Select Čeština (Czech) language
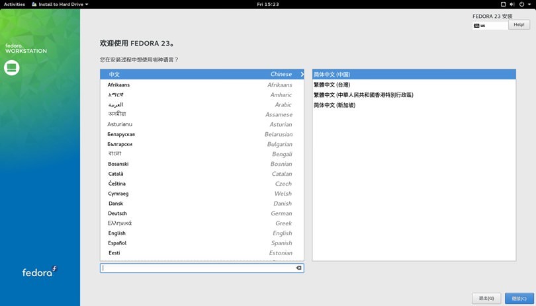Viewport: 536px width, 306px height. [x=202, y=184]
